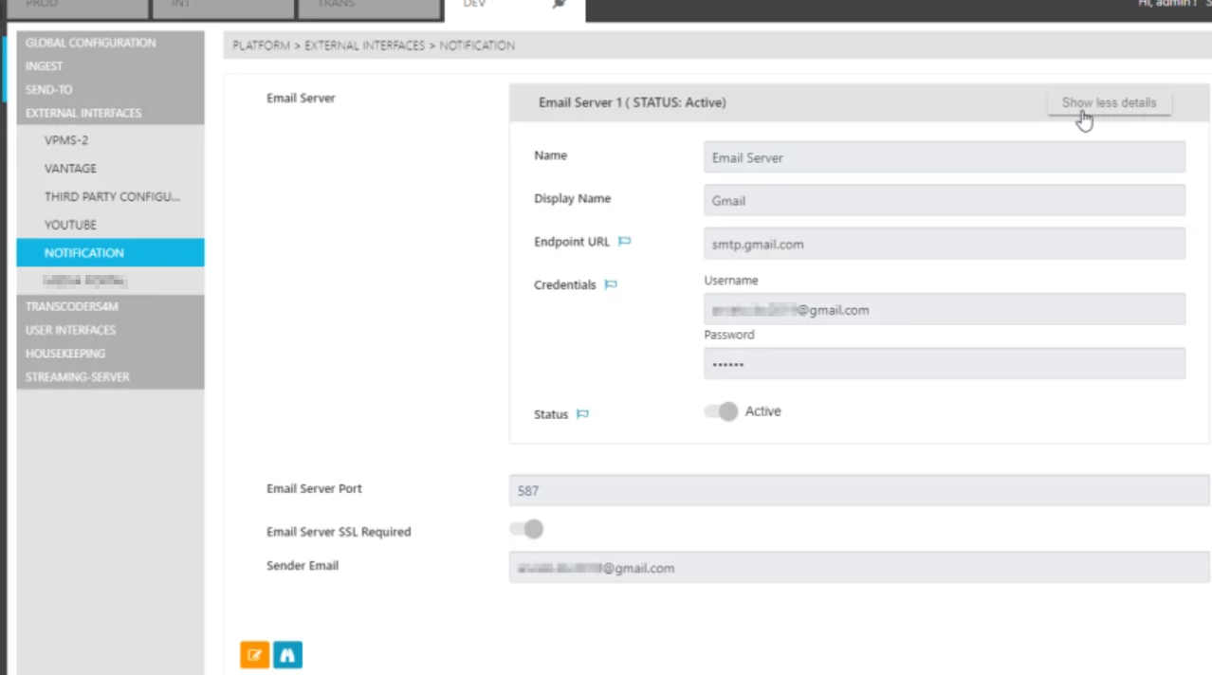This screenshot has width=1212, height=675.
Task: Expand the Housekeeping sidebar section
Action: pyautogui.click(x=65, y=354)
